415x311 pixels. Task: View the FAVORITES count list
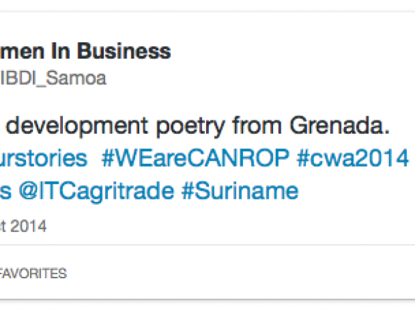point(33,273)
